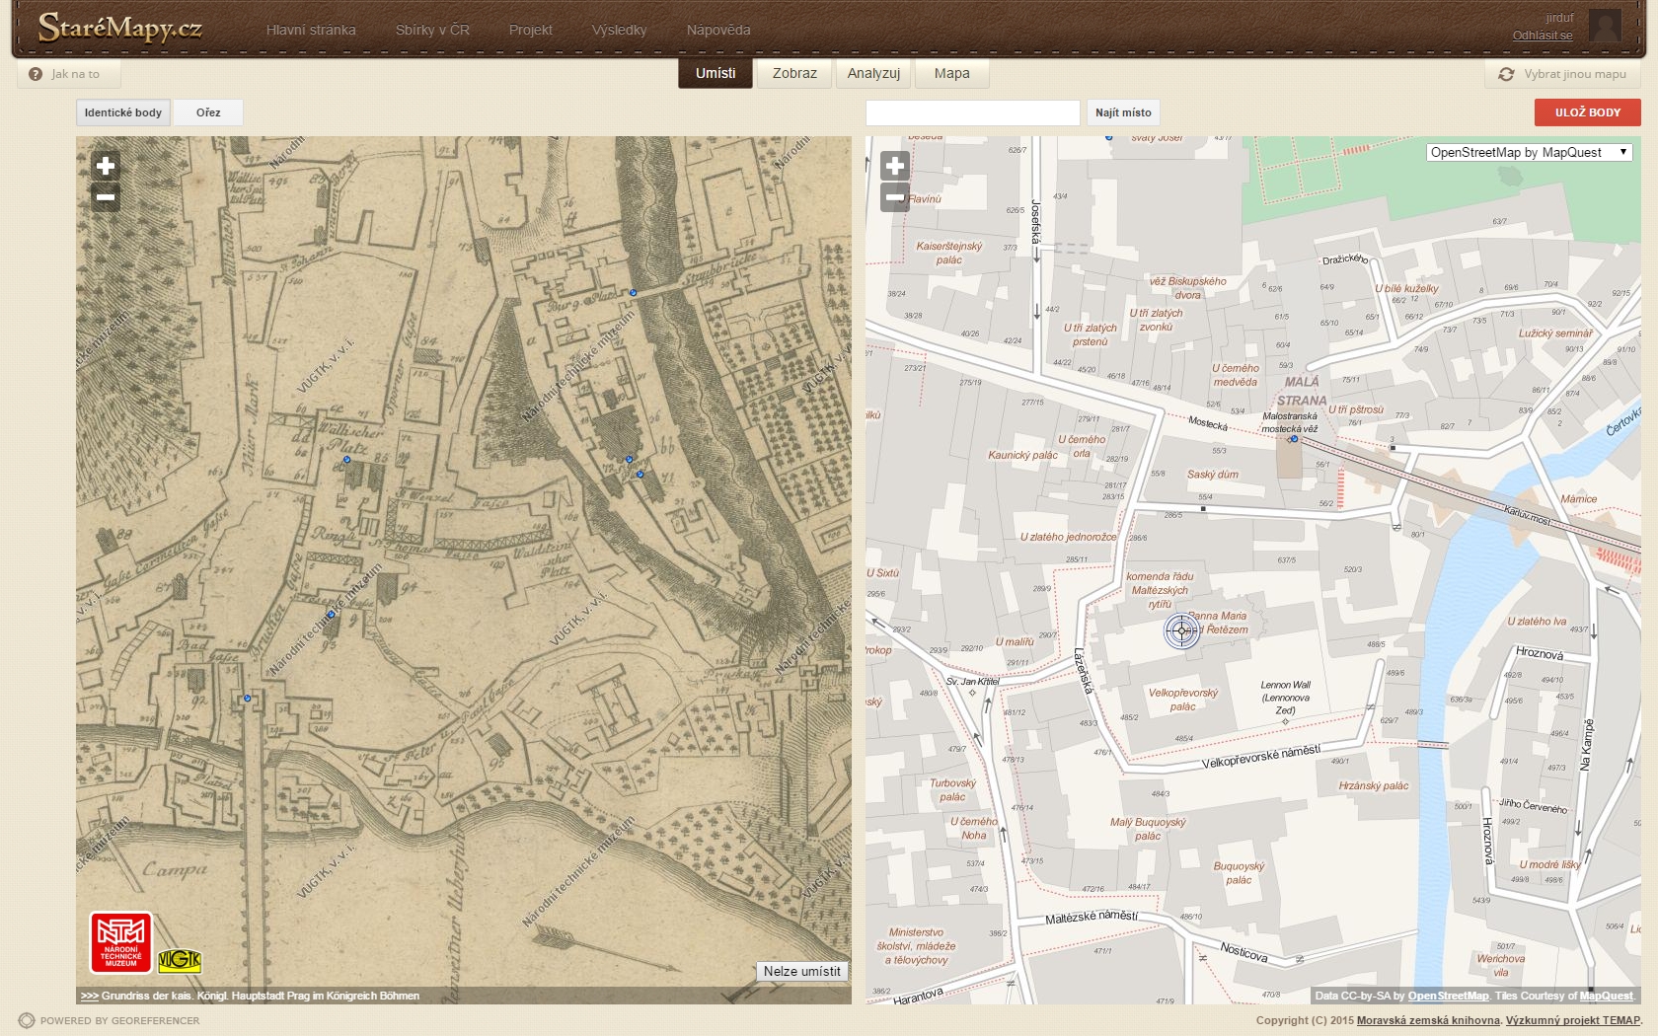Open the OpenStreetMap by MapQuest layer dropdown
The image size is (1658, 1036).
(1529, 152)
